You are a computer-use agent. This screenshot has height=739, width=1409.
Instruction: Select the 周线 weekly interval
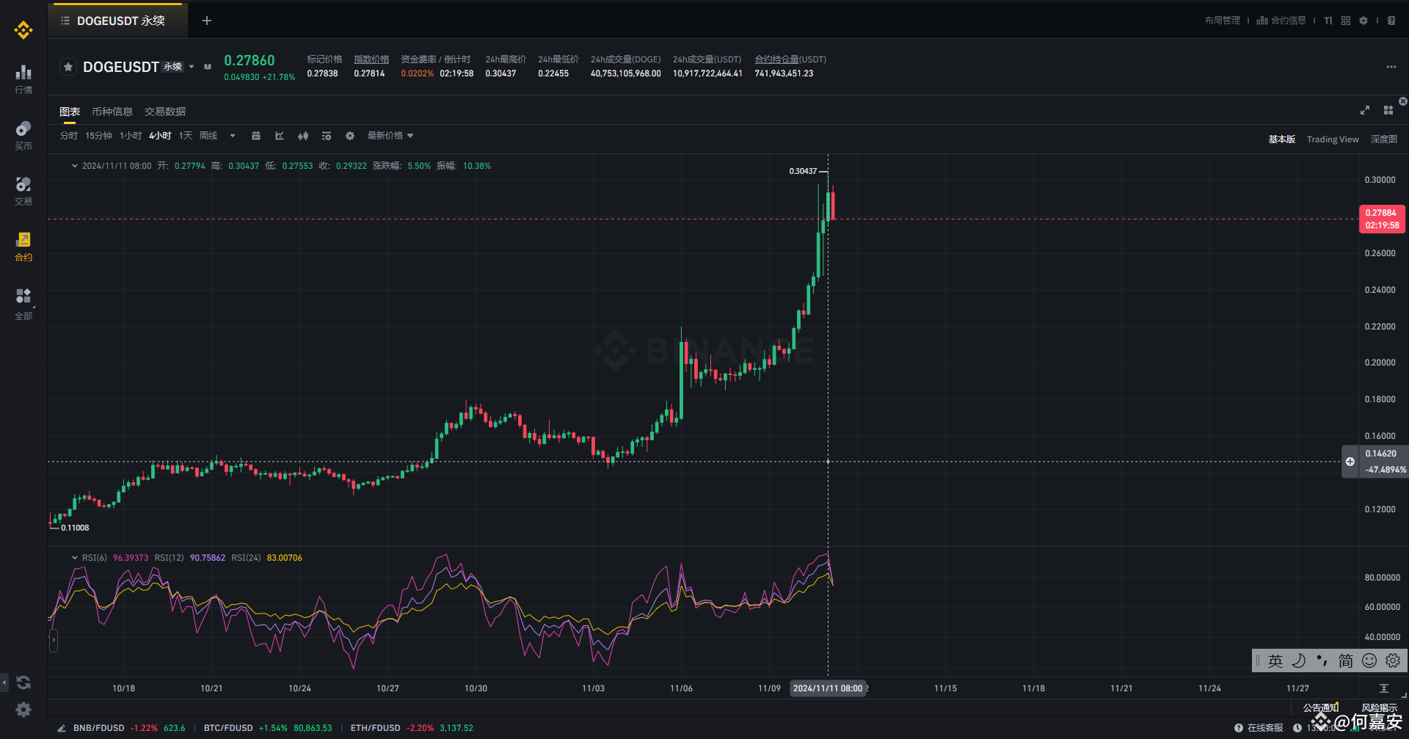[208, 136]
